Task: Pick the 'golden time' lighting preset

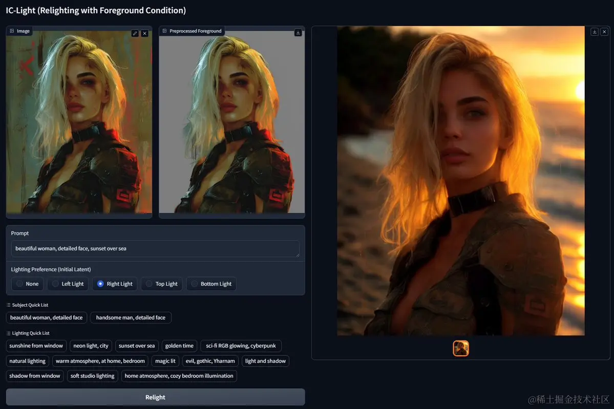Action: coord(179,346)
